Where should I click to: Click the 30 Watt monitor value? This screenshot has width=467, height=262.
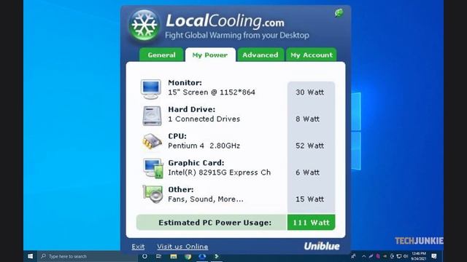point(309,92)
